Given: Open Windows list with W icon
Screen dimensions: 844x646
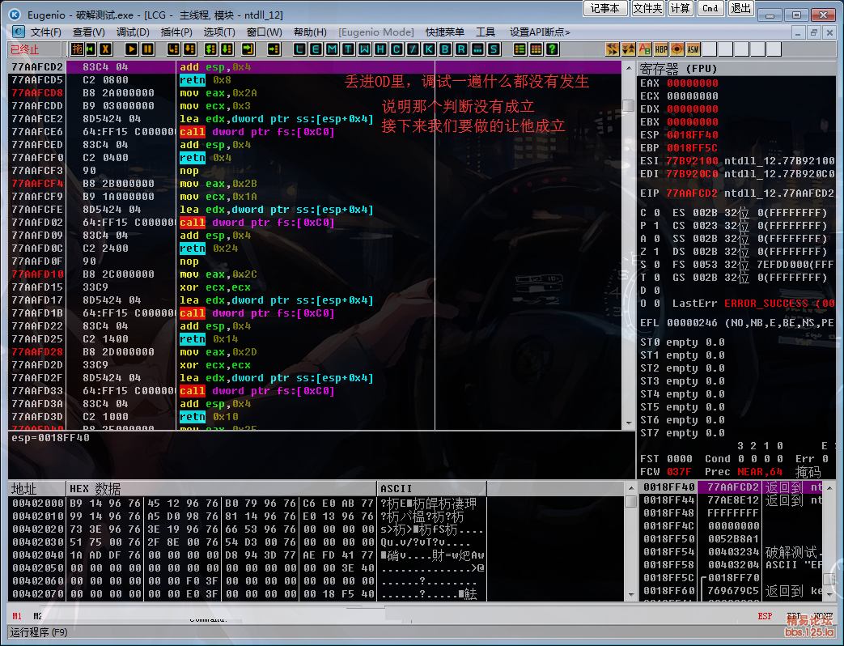Looking at the screenshot, I should pyautogui.click(x=364, y=49).
